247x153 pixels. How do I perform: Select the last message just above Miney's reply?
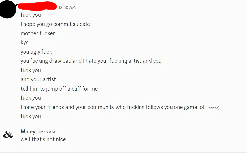point(31,116)
